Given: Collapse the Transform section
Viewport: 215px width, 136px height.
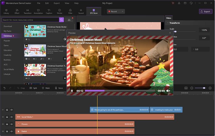Looking at the screenshot, I should coord(167,23).
